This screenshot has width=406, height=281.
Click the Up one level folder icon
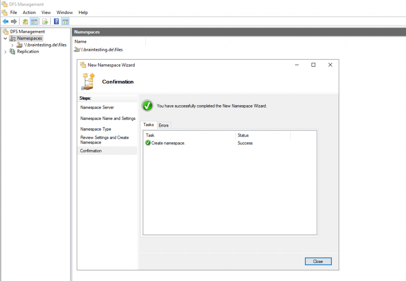[x=25, y=21]
